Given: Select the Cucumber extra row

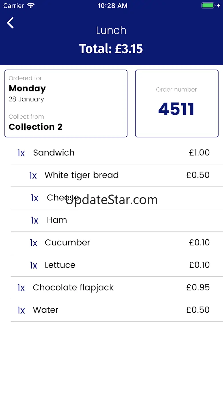Looking at the screenshot, I should point(67,243).
